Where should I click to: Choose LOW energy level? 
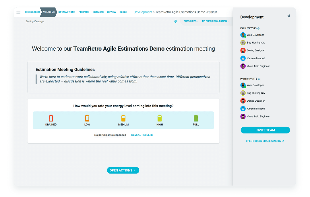tap(87, 118)
